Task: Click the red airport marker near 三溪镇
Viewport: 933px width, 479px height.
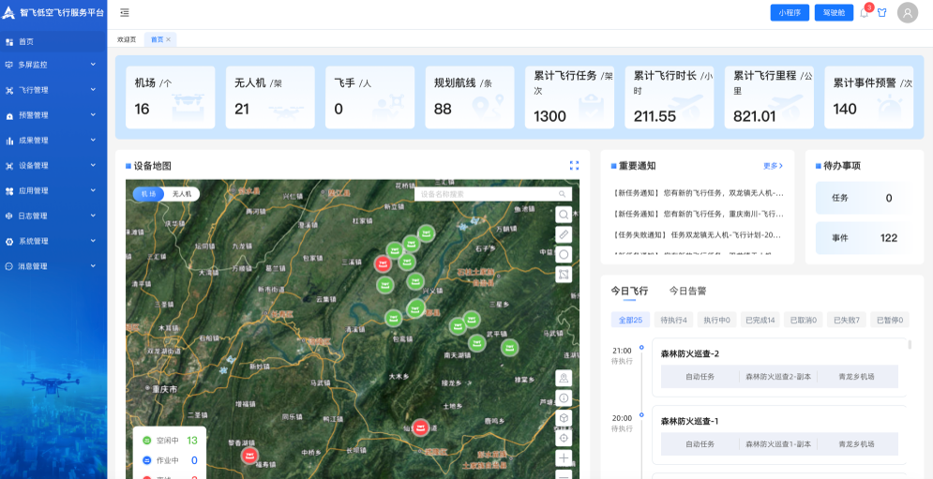Action: [x=384, y=262]
